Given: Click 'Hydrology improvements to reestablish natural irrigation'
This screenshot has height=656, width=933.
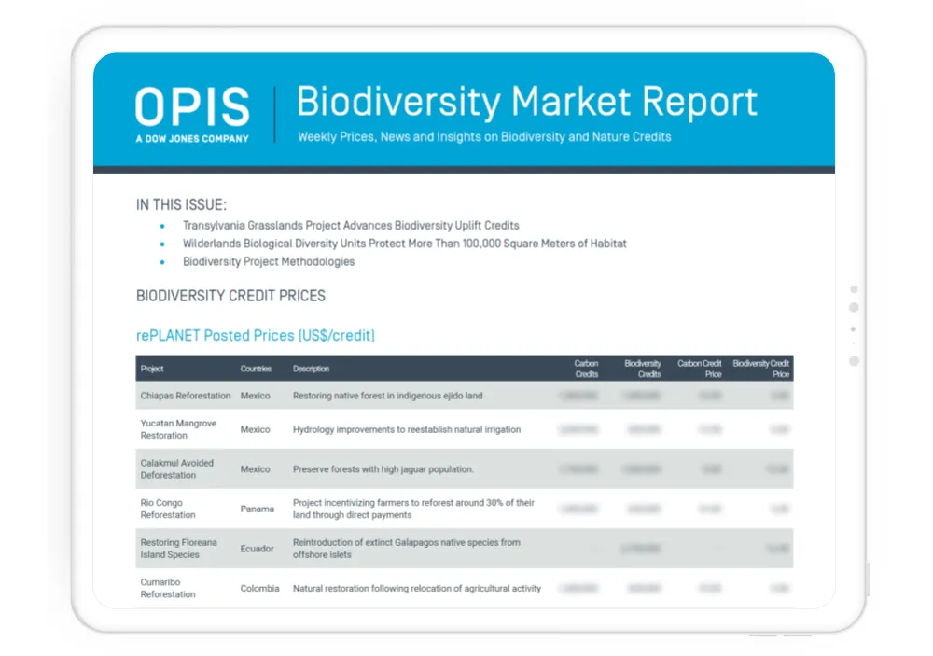Looking at the screenshot, I should pos(407,430).
